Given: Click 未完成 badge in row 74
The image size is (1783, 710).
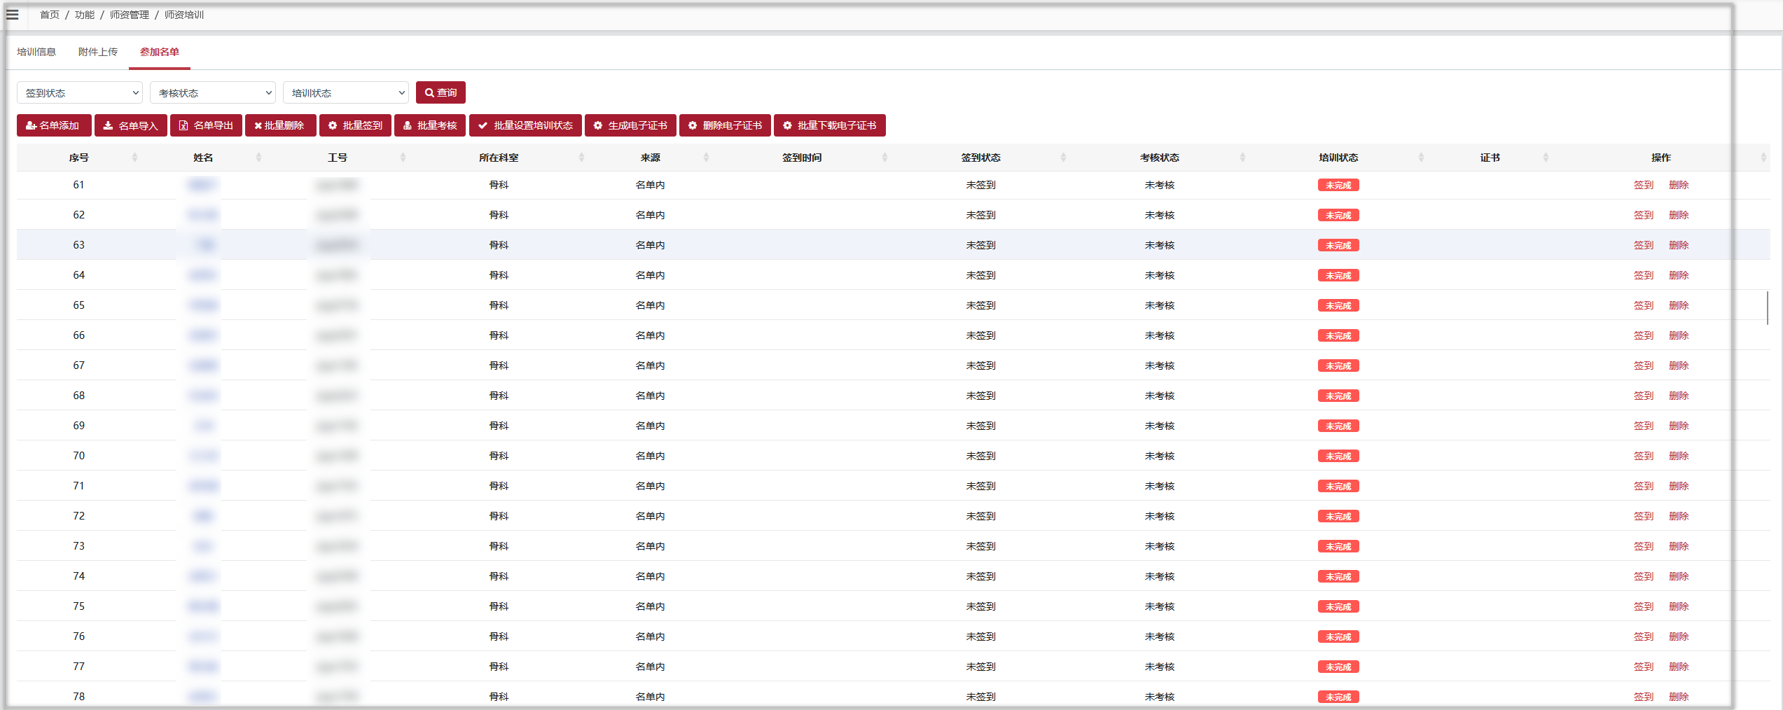Looking at the screenshot, I should [1338, 576].
